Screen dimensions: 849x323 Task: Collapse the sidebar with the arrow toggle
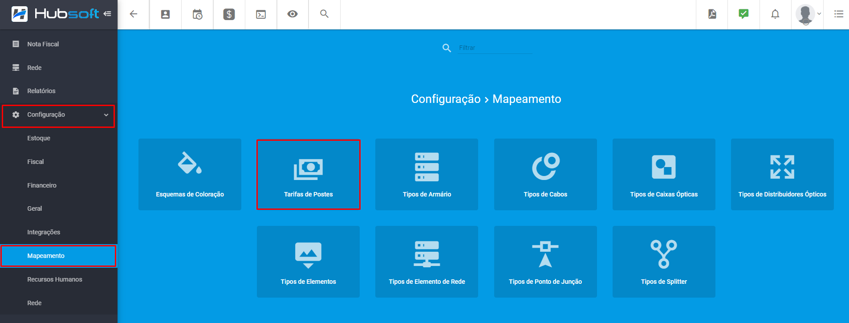[x=107, y=14]
